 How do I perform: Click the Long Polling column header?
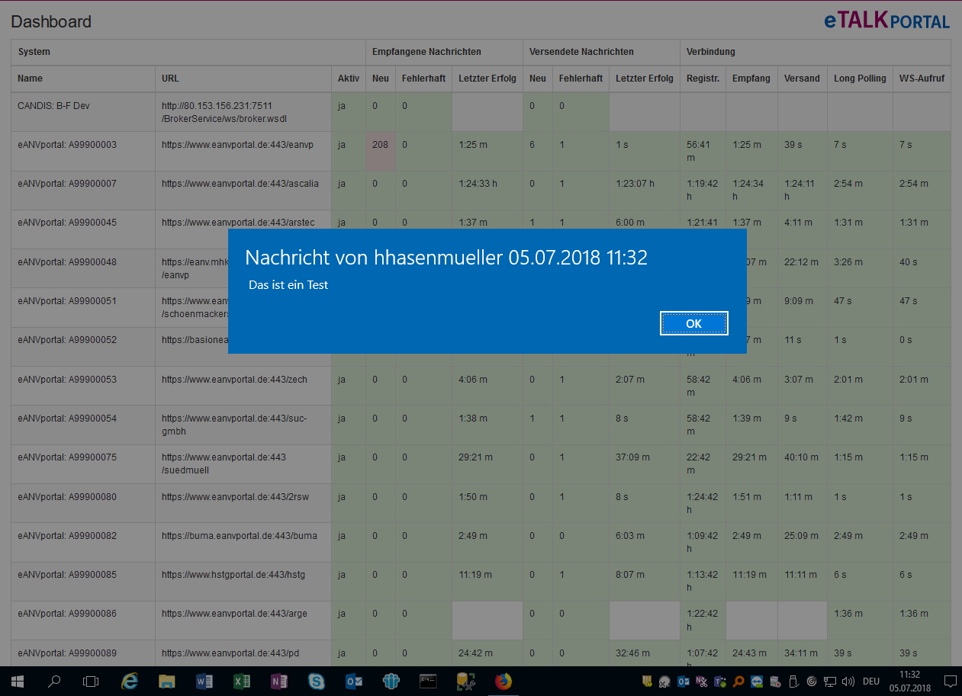pyautogui.click(x=860, y=79)
